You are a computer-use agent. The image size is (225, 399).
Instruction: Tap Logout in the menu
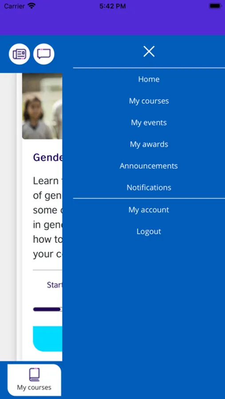(149, 231)
